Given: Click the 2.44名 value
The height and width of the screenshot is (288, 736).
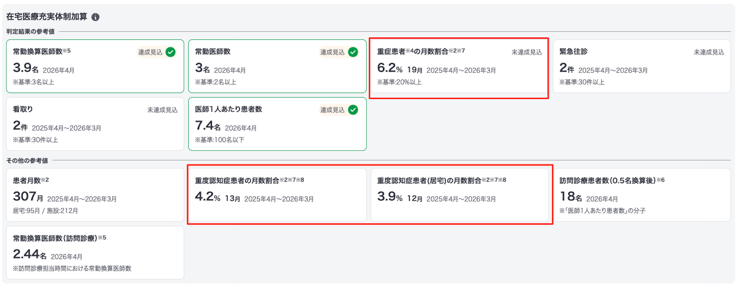Looking at the screenshot, I should coord(29,254).
